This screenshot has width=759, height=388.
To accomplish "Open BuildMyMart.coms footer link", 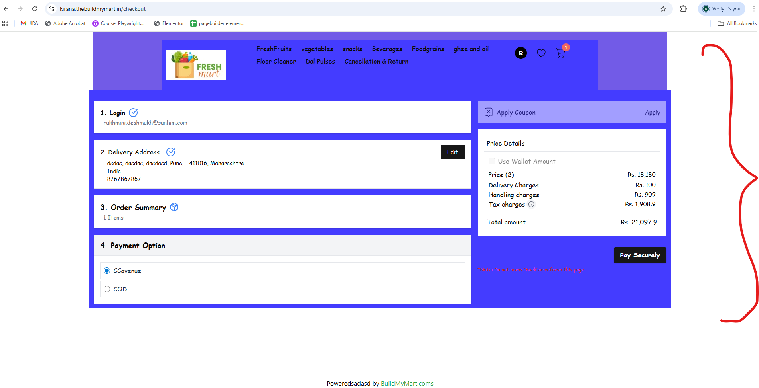I will click(407, 383).
